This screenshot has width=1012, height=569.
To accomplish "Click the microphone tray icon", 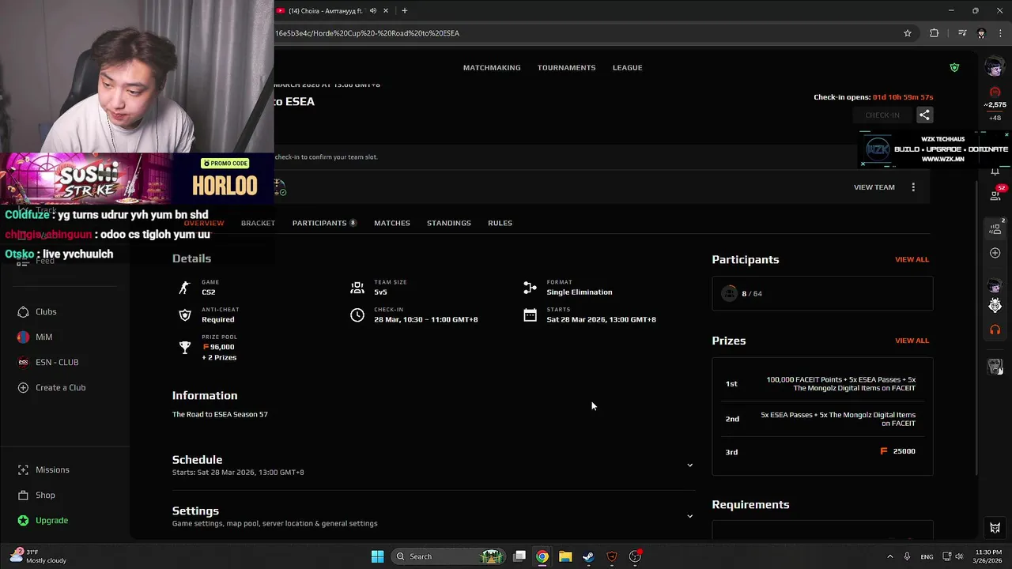I will tap(907, 556).
